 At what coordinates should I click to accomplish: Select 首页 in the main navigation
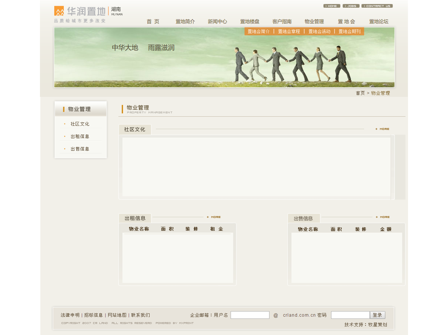pos(153,21)
